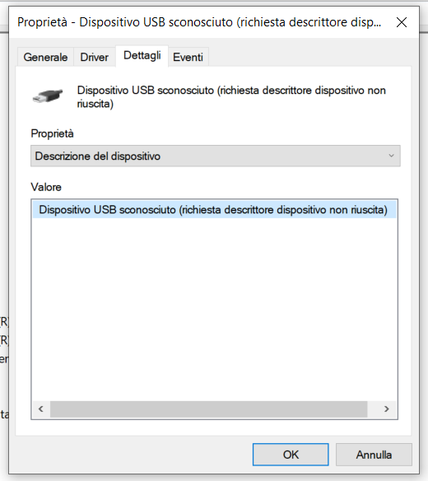Confirm with the OK button
The image size is (428, 481).
click(291, 455)
